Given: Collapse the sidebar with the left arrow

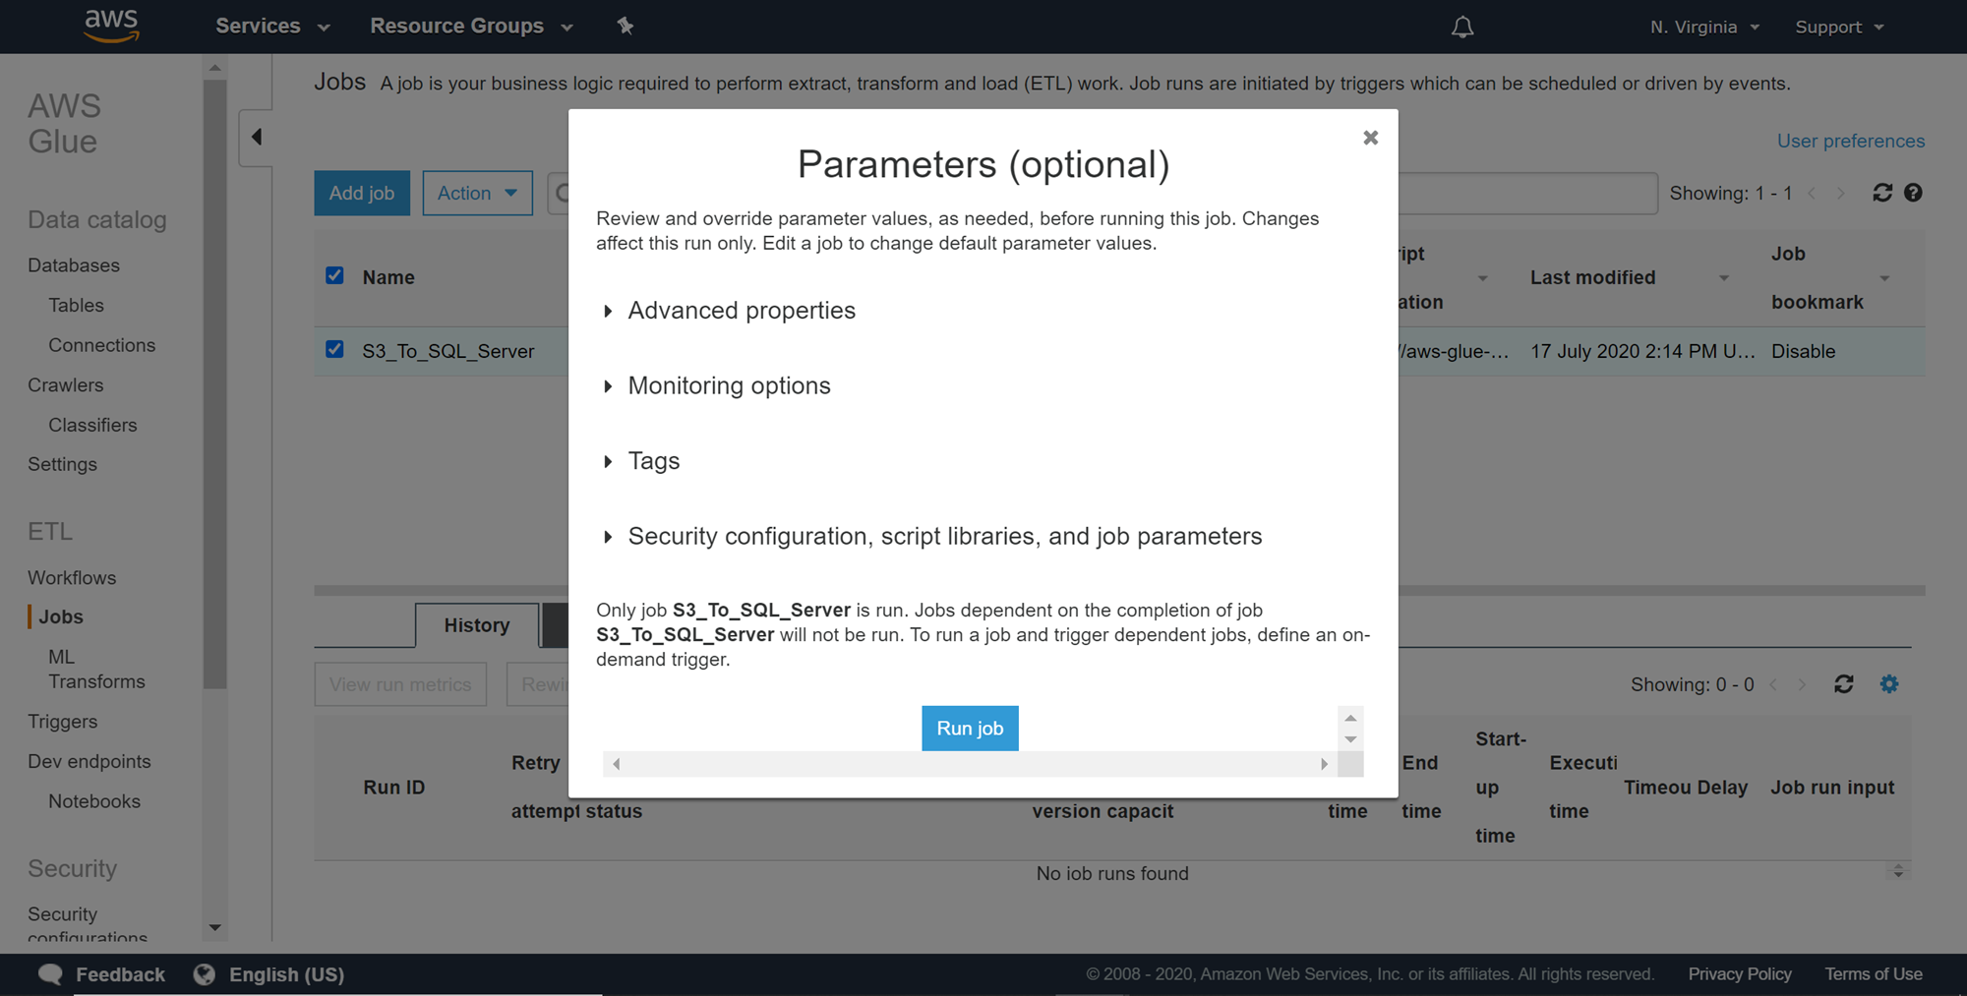Looking at the screenshot, I should [x=257, y=137].
